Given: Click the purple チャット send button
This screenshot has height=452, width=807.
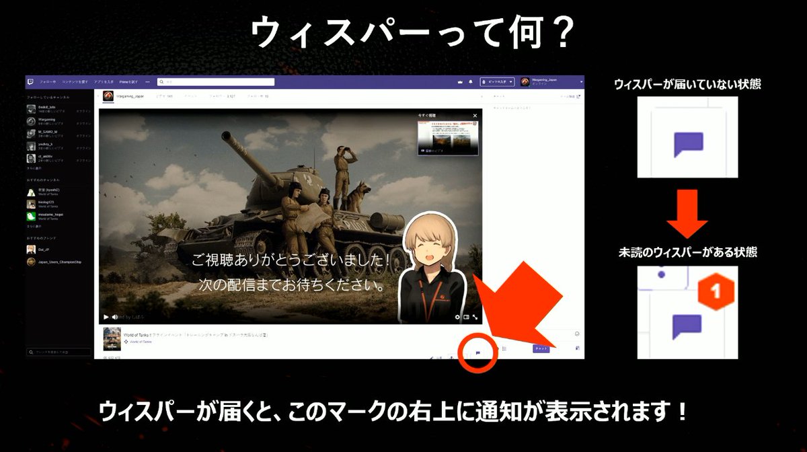Looking at the screenshot, I should click(541, 348).
